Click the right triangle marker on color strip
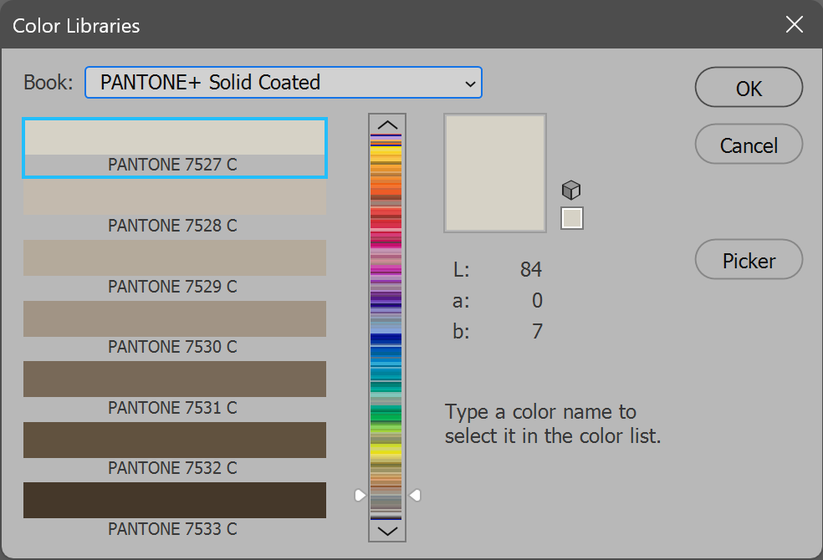Screen dimensions: 823x560 tap(414, 496)
